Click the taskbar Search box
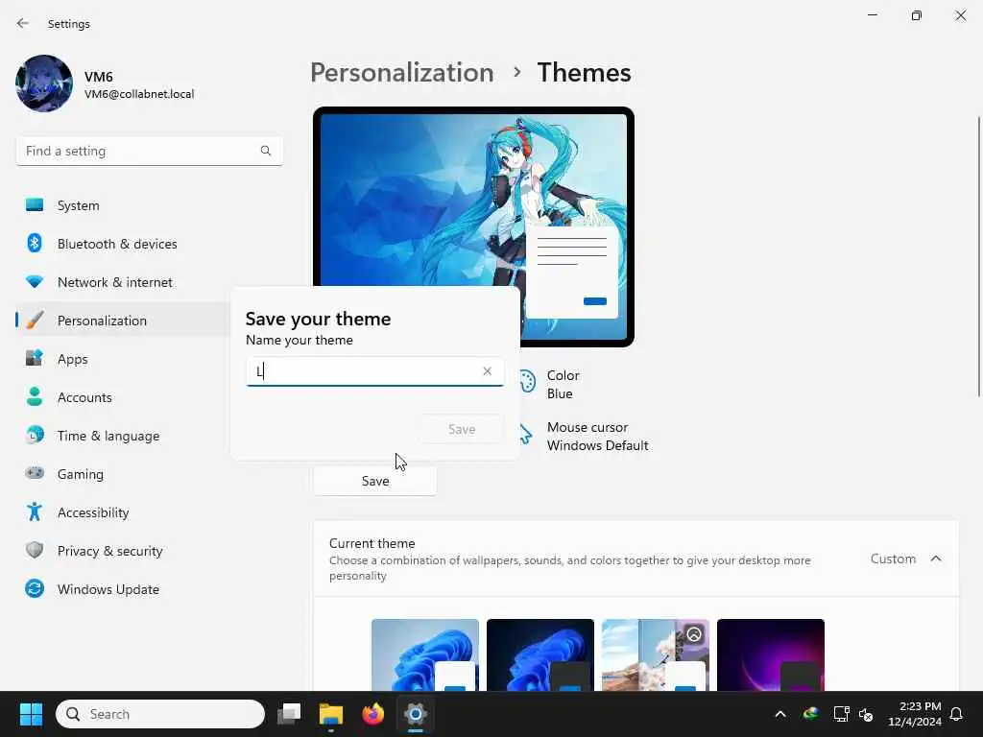Image resolution: width=983 pixels, height=737 pixels. tap(160, 714)
